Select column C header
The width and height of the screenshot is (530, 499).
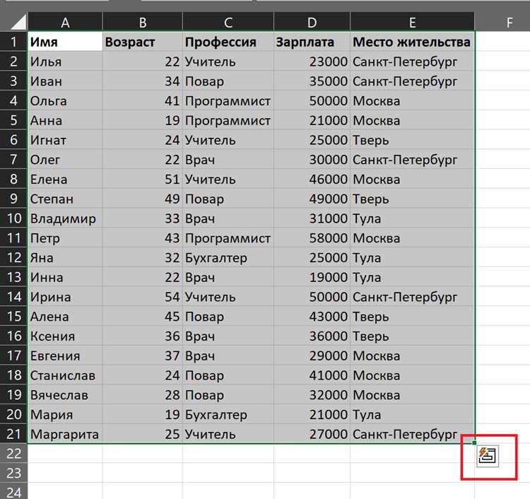coord(228,23)
